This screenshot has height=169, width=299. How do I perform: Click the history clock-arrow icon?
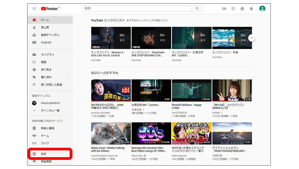(x=34, y=62)
